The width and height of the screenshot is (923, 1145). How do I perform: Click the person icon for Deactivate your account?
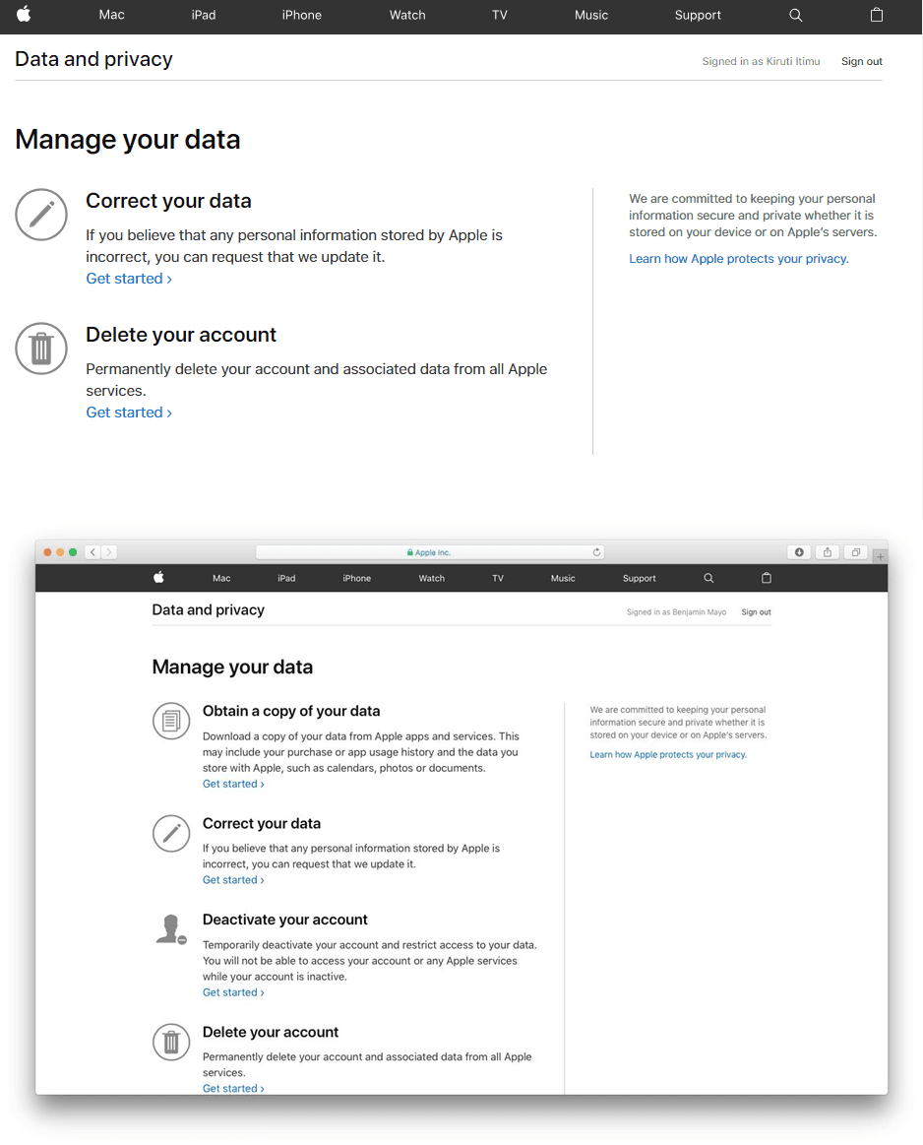(x=171, y=928)
